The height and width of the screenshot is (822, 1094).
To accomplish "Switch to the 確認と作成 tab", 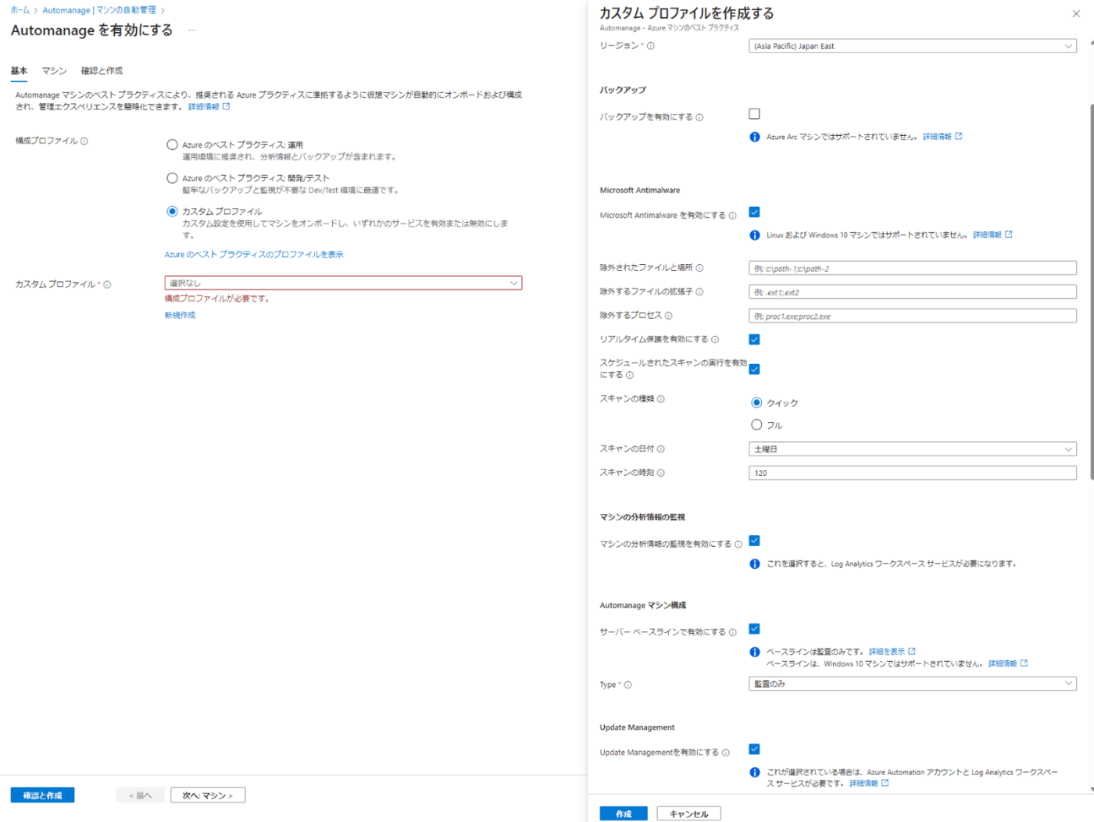I will pyautogui.click(x=102, y=71).
